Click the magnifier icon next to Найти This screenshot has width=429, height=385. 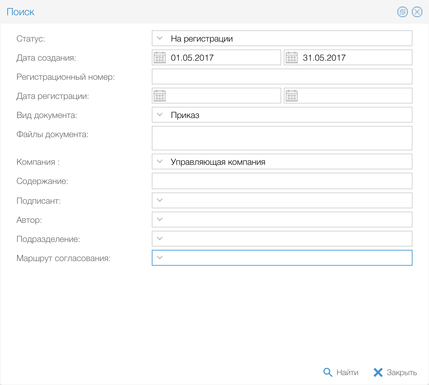(x=328, y=372)
